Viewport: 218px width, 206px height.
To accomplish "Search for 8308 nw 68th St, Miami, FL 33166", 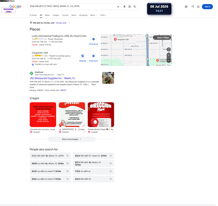I will point(50,163).
